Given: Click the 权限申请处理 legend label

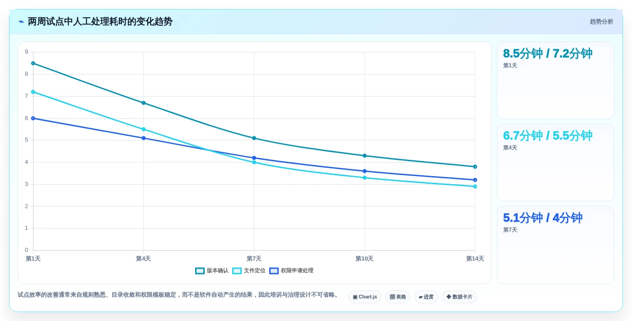Looking at the screenshot, I should click(297, 271).
